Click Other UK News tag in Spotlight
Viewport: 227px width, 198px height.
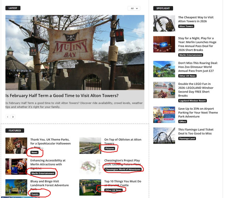(x=187, y=76)
